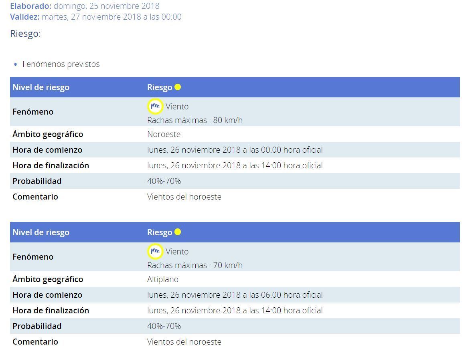Select the "Altiplano" geographic scope cell

click(163, 279)
